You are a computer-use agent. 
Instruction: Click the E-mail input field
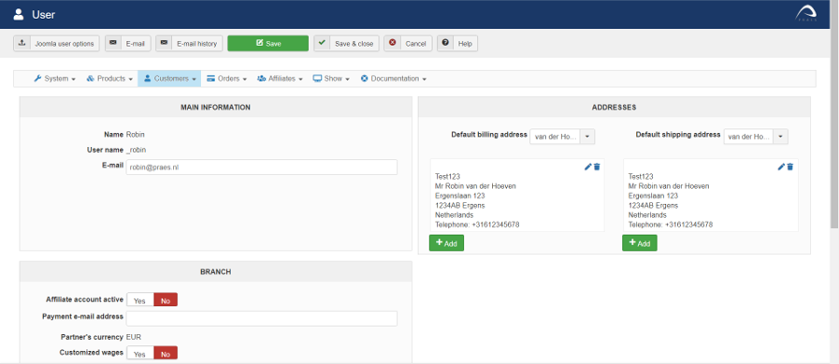pos(262,167)
